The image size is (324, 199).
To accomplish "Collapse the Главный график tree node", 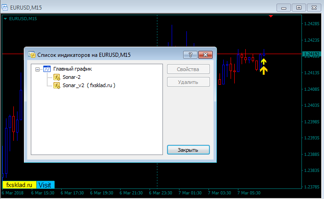I will [x=37, y=69].
